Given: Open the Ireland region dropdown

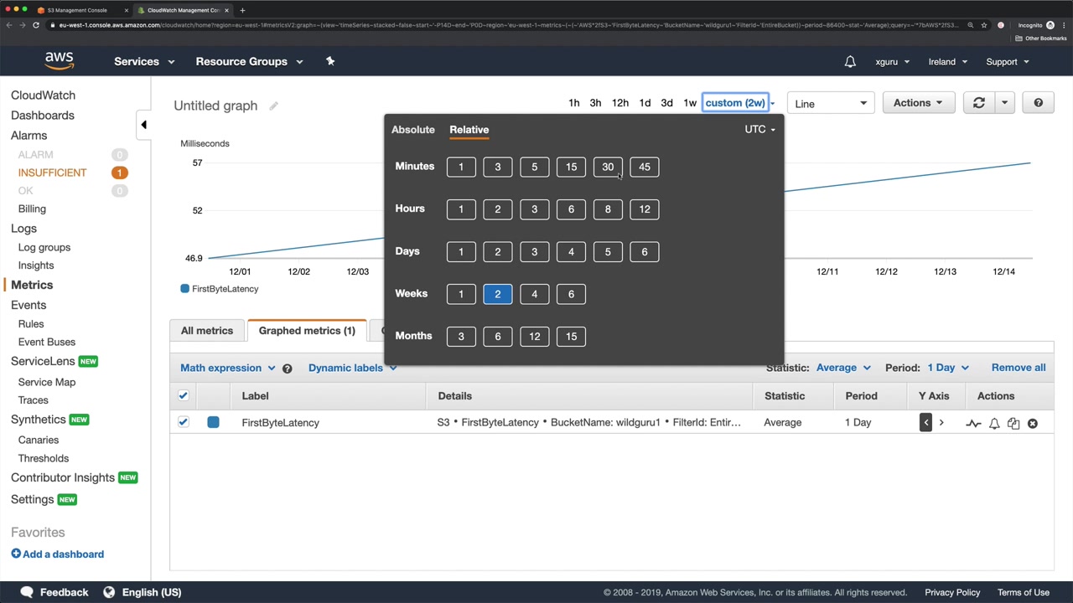Looking at the screenshot, I should click(947, 61).
